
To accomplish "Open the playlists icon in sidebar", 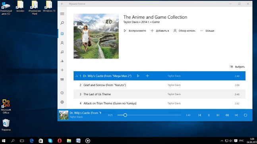I will [62, 80].
